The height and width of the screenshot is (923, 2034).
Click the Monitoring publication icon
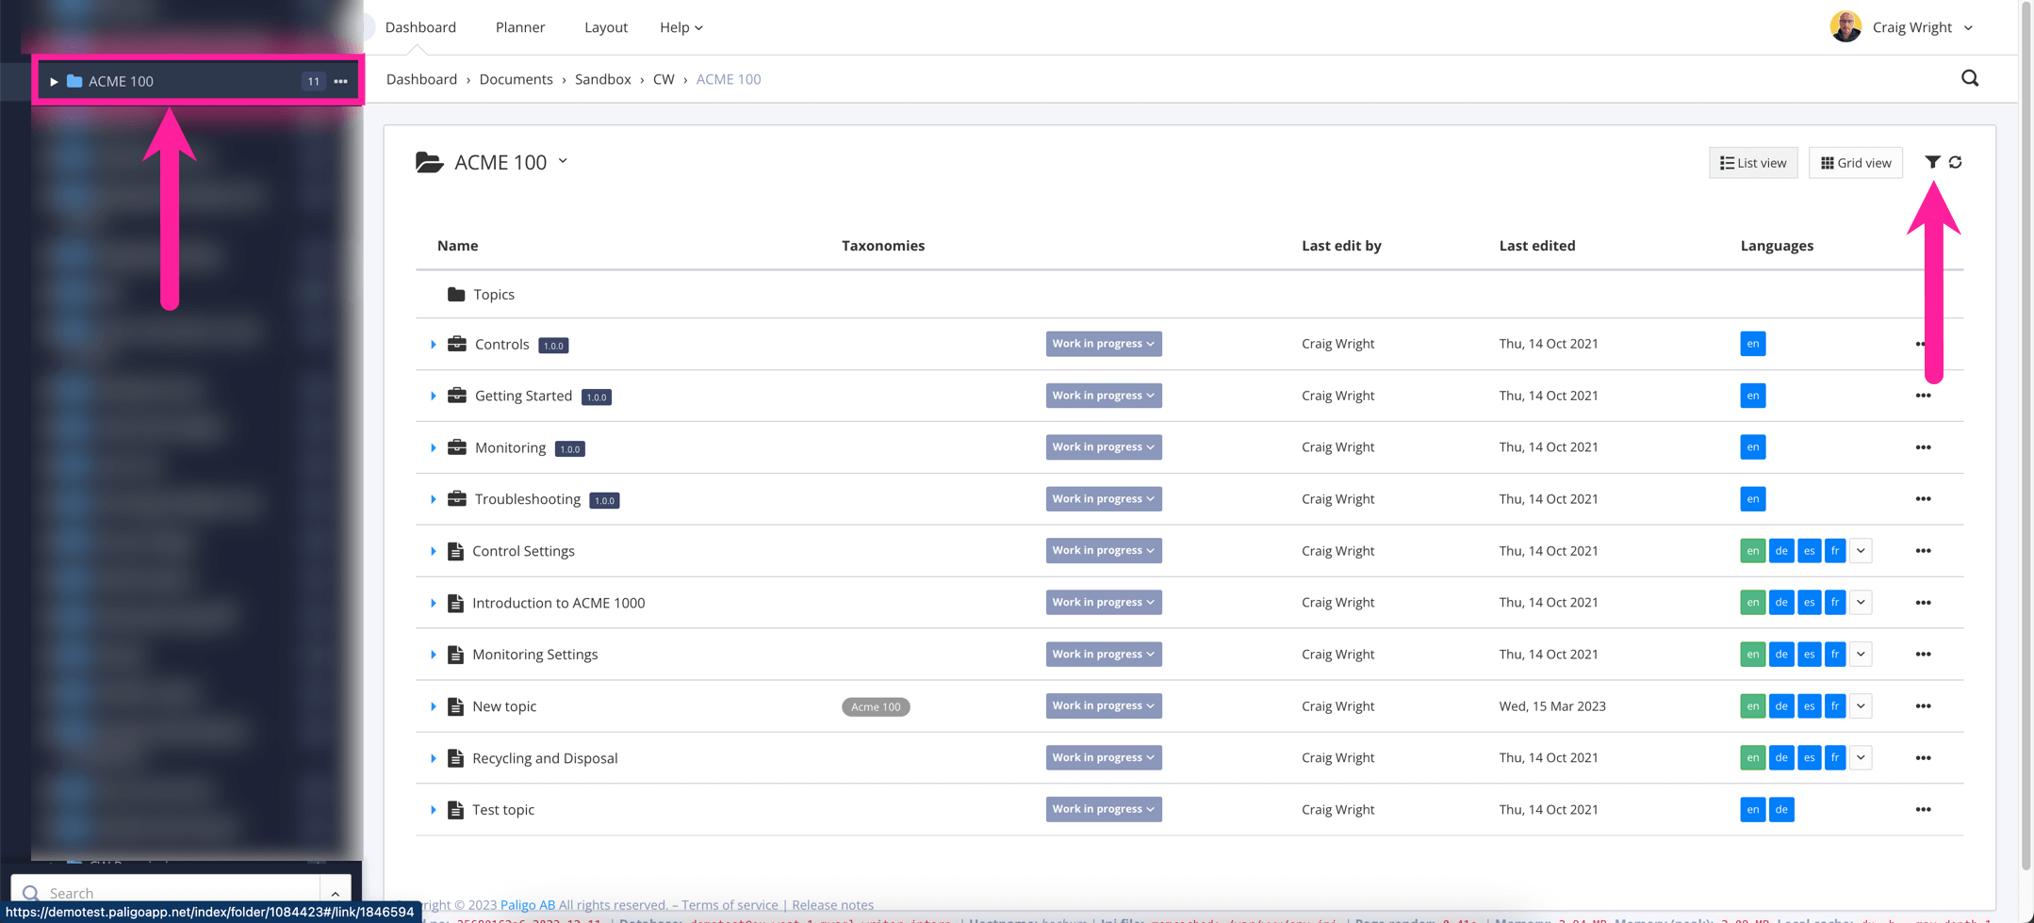click(456, 447)
